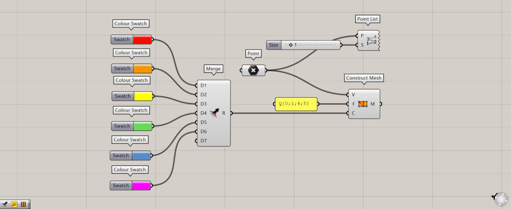Screen dimensions: 511x209
Task: Click the Construct Mesh name tag
Action: [364, 78]
